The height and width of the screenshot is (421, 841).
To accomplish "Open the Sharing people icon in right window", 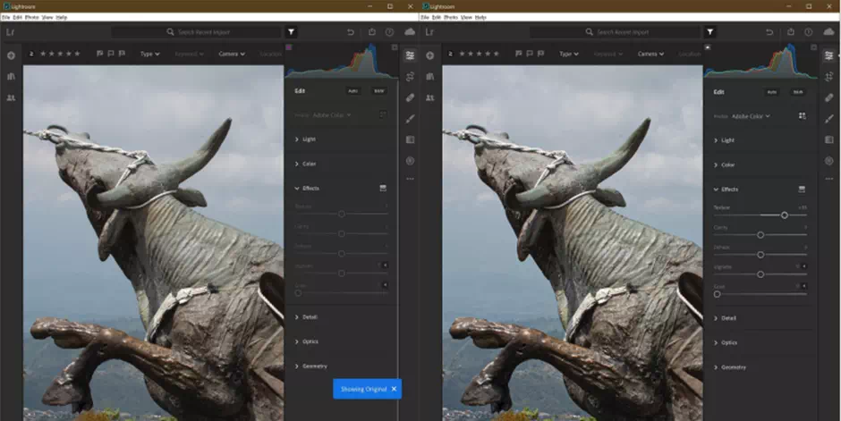I will [x=430, y=98].
